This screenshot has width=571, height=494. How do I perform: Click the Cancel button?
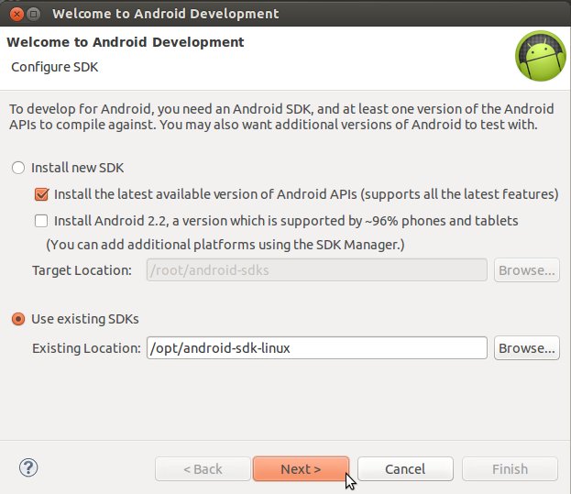click(405, 469)
